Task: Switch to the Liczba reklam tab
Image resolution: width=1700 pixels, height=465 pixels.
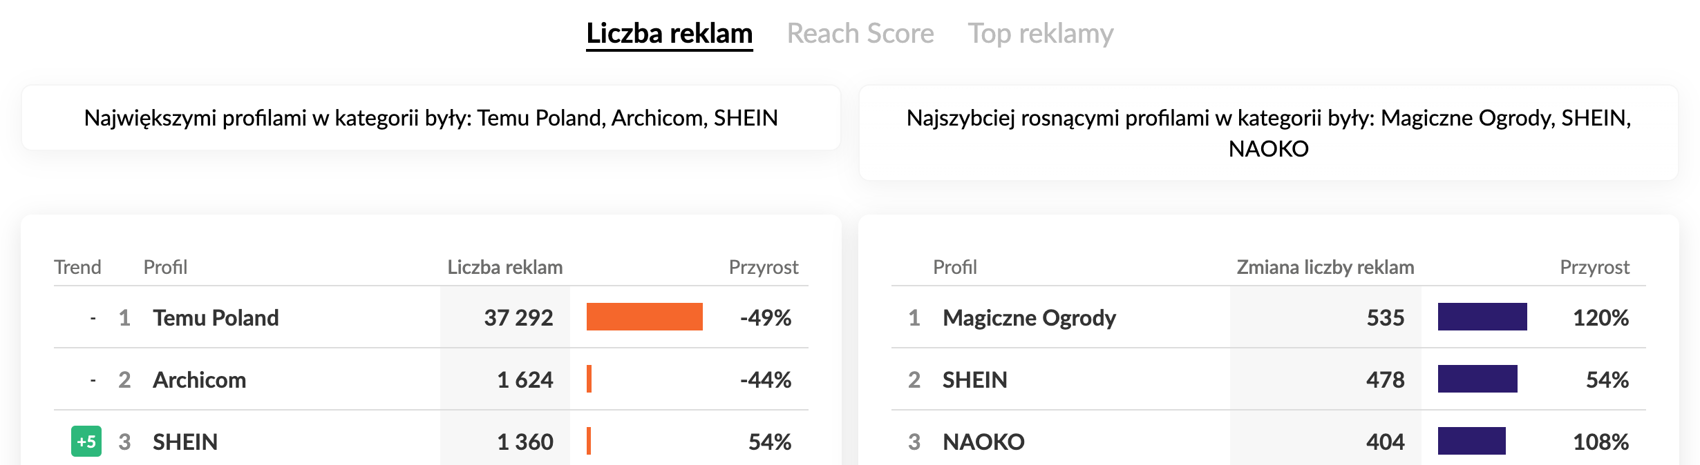Action: (669, 33)
